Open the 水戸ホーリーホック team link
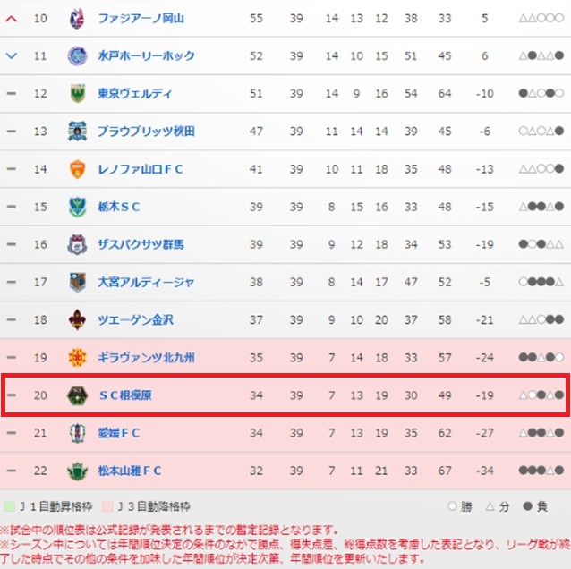This screenshot has height=569, width=571. 146,55
